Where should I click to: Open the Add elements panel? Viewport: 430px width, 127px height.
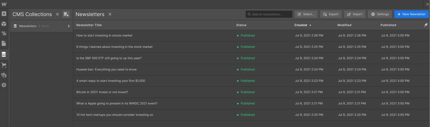tap(4, 14)
